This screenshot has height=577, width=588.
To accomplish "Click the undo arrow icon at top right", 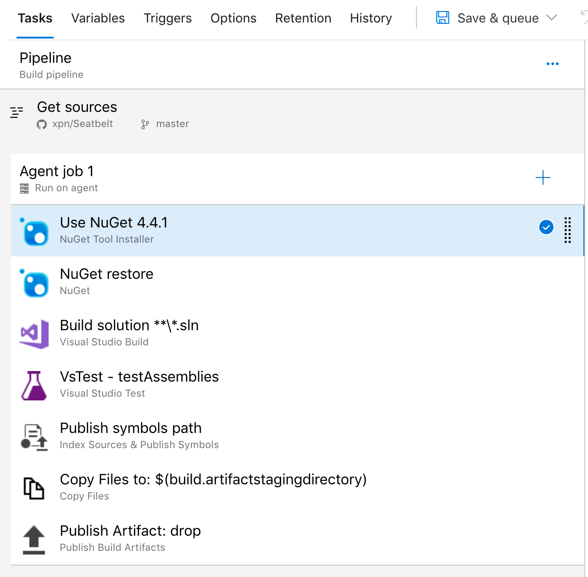I will [x=584, y=17].
